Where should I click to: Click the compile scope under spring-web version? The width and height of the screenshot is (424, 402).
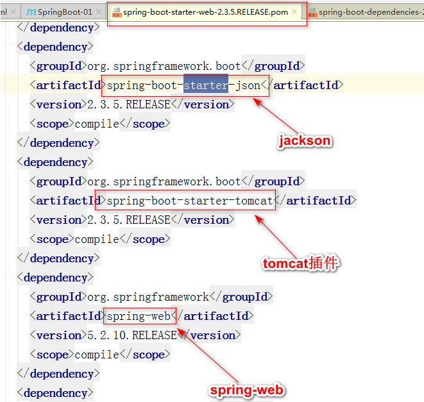(97, 355)
